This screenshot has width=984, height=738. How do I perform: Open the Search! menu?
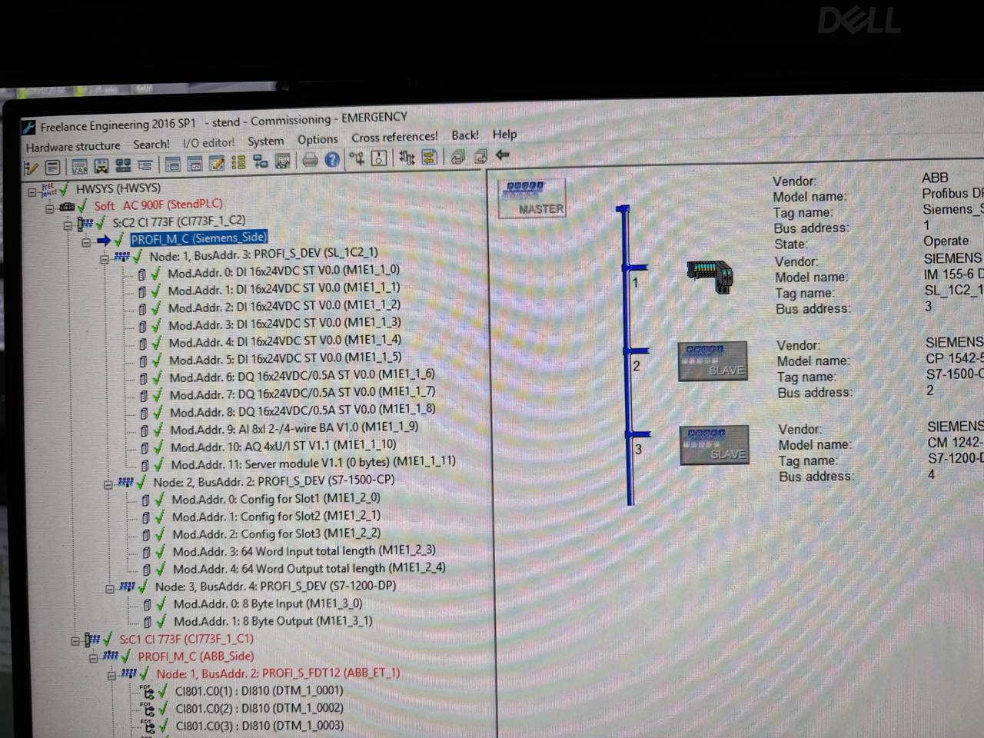[x=151, y=144]
